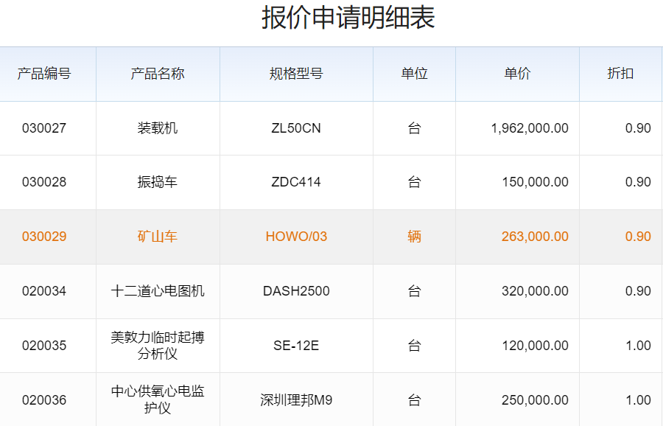
Task: Select 美敦力临时起搏分析仪 product cell
Action: coord(158,346)
